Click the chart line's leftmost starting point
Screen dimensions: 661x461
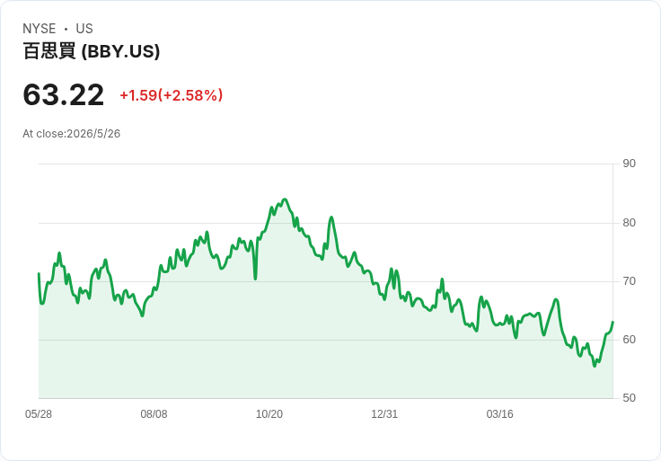point(39,274)
